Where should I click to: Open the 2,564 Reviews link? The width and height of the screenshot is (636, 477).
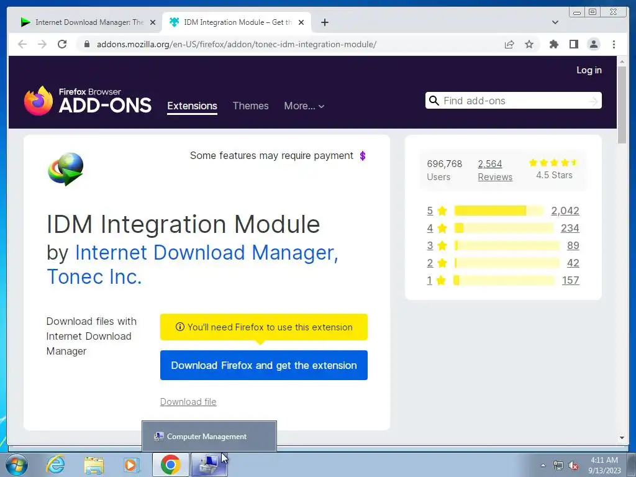pyautogui.click(x=495, y=170)
